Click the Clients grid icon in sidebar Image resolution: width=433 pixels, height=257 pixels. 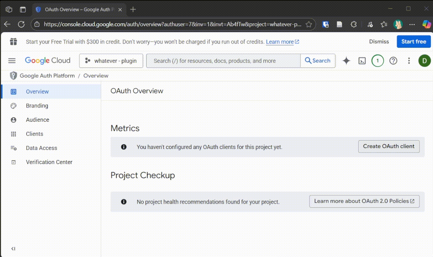pos(13,134)
